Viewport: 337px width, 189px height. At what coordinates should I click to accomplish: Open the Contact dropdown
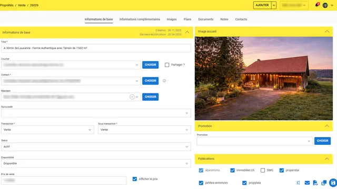point(137,81)
